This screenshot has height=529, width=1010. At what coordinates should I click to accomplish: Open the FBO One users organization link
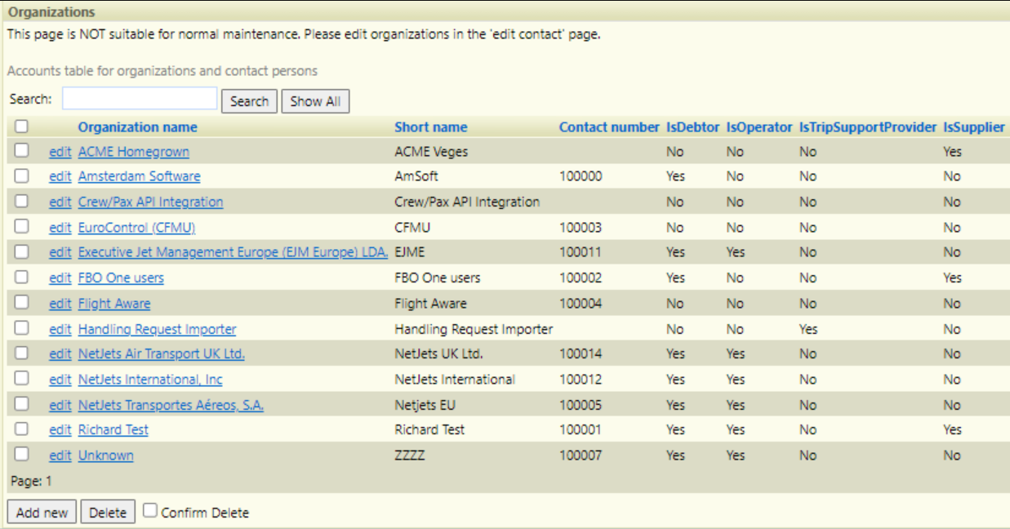click(121, 278)
